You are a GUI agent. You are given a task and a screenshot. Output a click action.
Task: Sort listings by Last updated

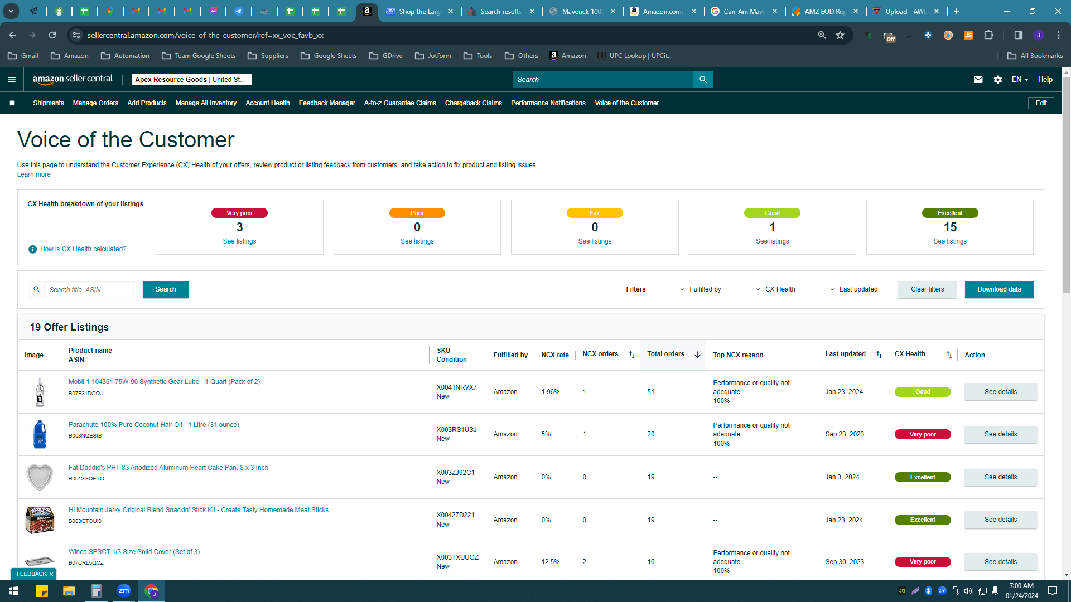coord(879,355)
